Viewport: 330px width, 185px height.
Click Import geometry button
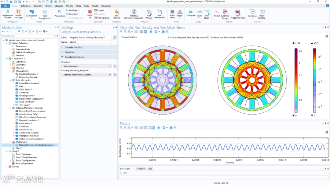(x=99, y=10)
